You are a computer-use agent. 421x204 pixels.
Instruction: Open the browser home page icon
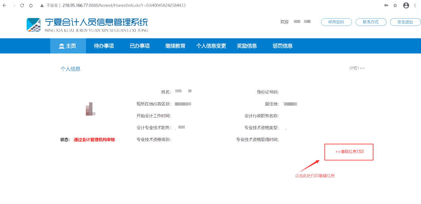coord(32,5)
